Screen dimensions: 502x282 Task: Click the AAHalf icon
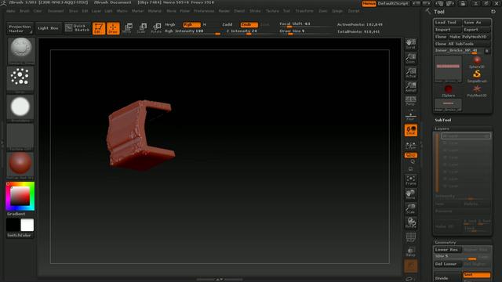411,87
